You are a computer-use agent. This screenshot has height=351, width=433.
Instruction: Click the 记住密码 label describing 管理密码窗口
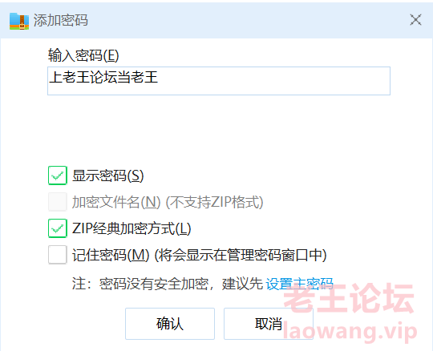click(200, 255)
